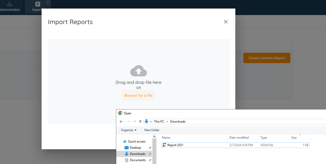Expand the Organize menu
Screen dimensions: 326x164
tap(129, 130)
